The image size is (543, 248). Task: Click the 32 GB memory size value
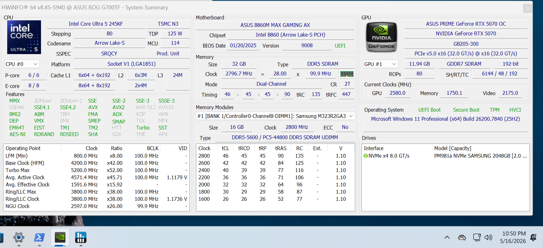pyautogui.click(x=239, y=64)
